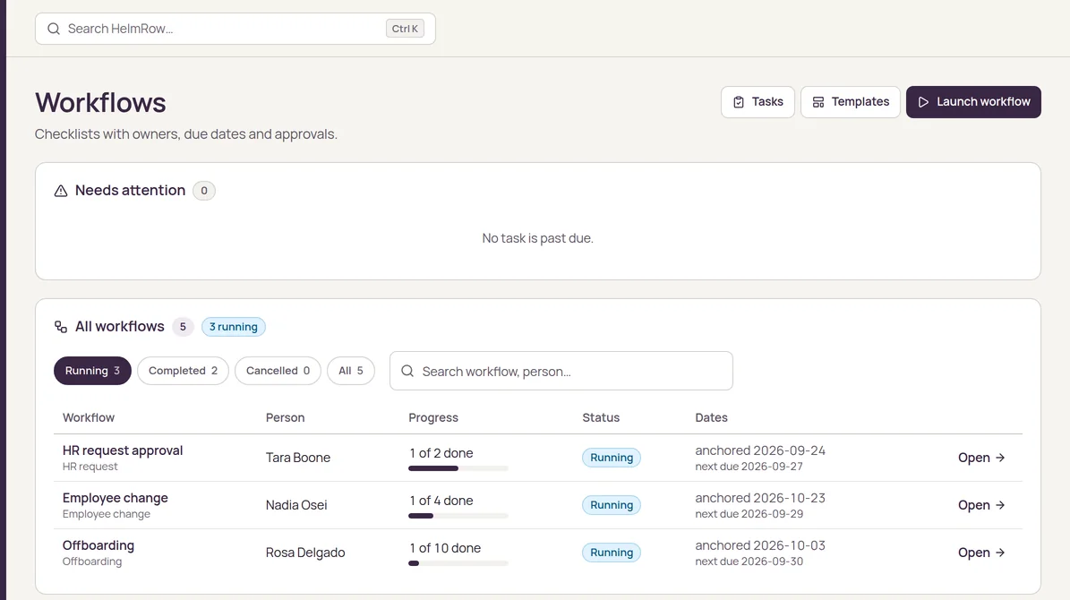1070x600 pixels.
Task: Click the Needs attention heading
Action: pos(131,191)
